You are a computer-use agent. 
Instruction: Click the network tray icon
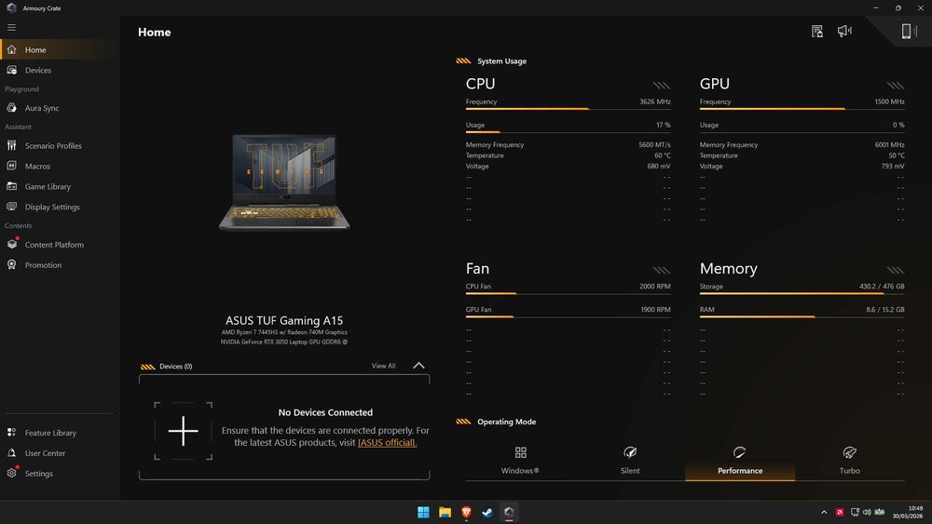tap(855, 512)
